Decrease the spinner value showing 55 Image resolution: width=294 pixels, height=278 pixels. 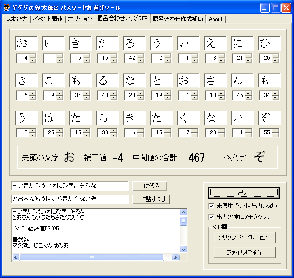coord(275,135)
